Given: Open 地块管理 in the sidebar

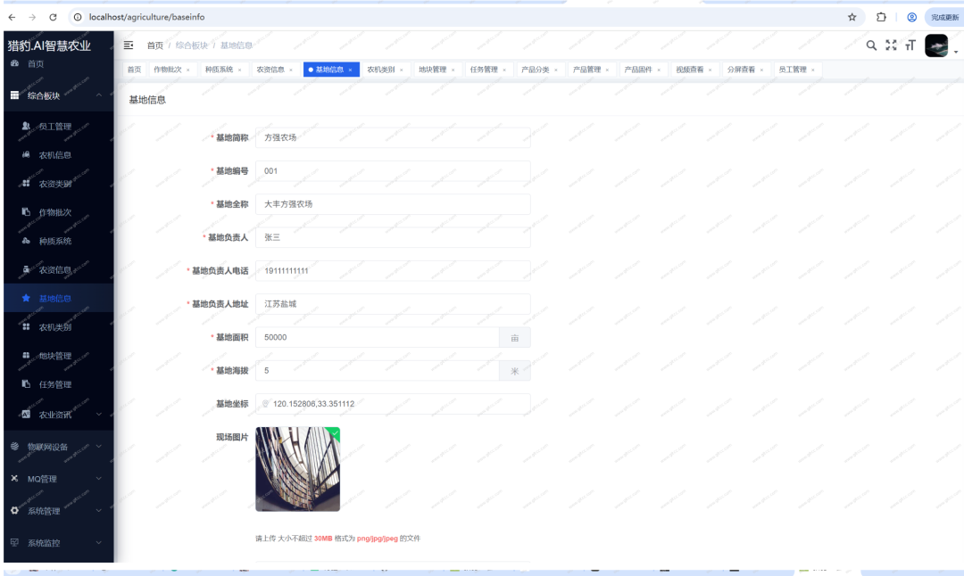Looking at the screenshot, I should click(58, 356).
